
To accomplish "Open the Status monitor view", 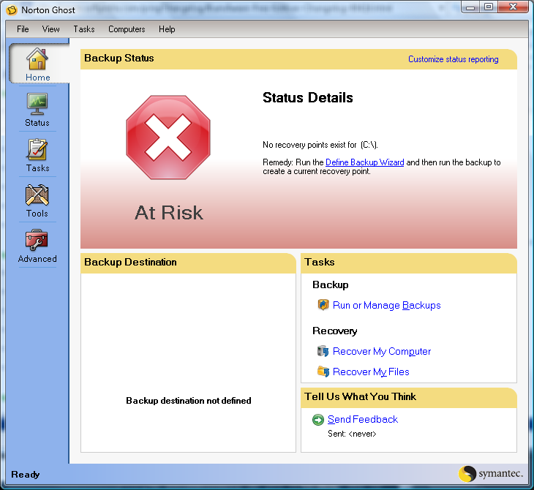I will pyautogui.click(x=37, y=110).
